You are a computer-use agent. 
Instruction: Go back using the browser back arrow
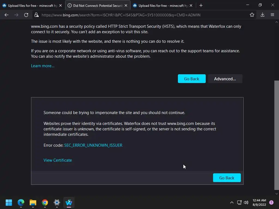[x=7, y=15]
